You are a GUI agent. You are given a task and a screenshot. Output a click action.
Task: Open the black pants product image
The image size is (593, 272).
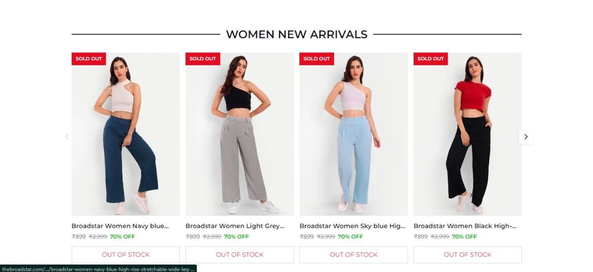467,135
